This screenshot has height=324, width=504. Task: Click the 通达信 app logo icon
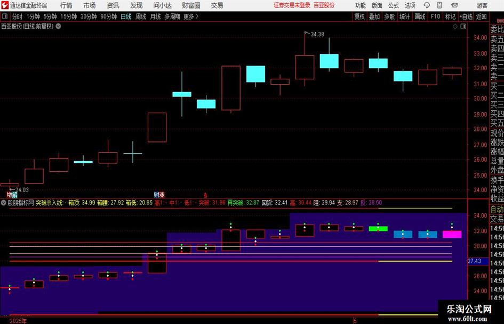[x=5, y=5]
